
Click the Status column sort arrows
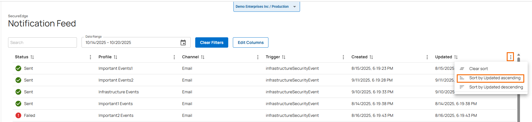point(32,57)
